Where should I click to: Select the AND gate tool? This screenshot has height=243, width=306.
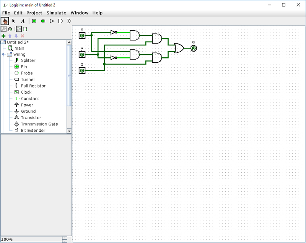click(60, 21)
